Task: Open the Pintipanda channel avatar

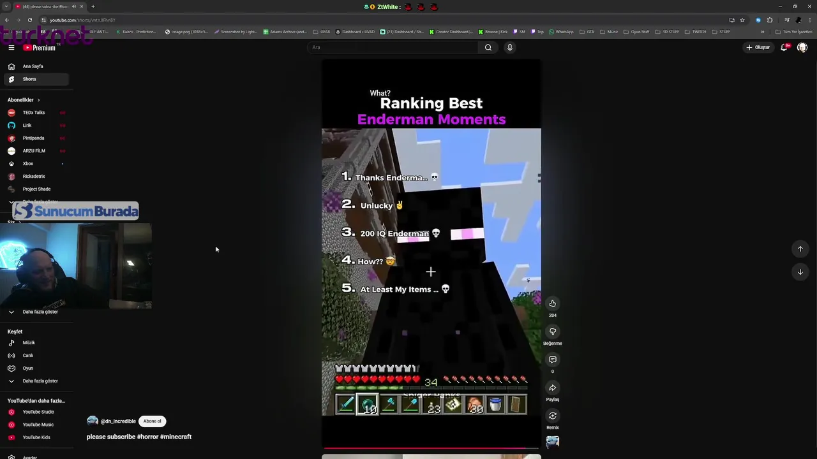Action: 11,138
